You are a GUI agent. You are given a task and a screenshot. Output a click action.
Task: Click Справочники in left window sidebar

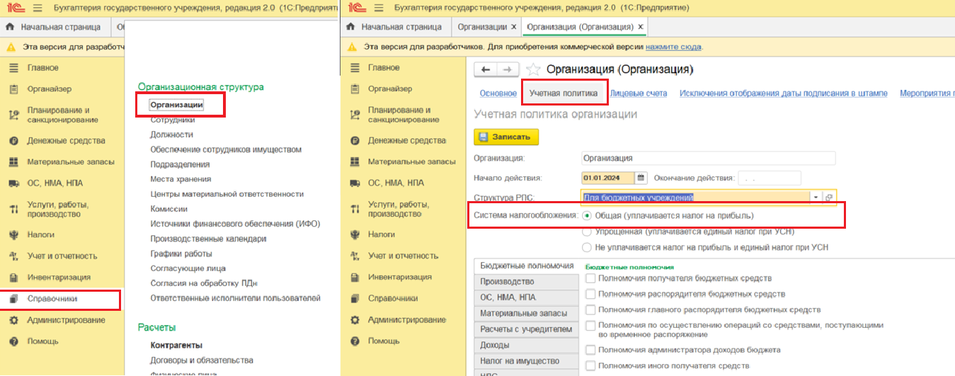[x=52, y=299]
